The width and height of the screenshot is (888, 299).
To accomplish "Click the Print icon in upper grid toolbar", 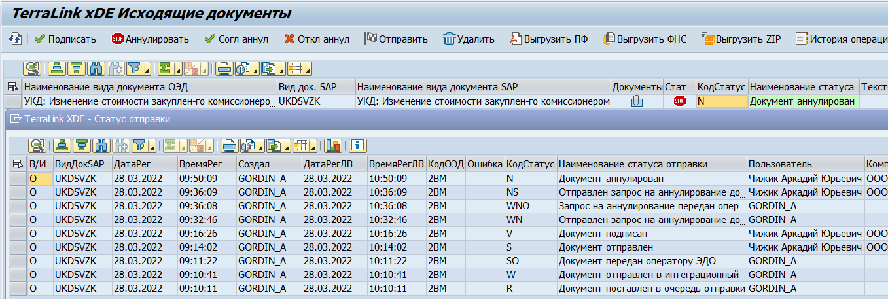I will pos(224,69).
